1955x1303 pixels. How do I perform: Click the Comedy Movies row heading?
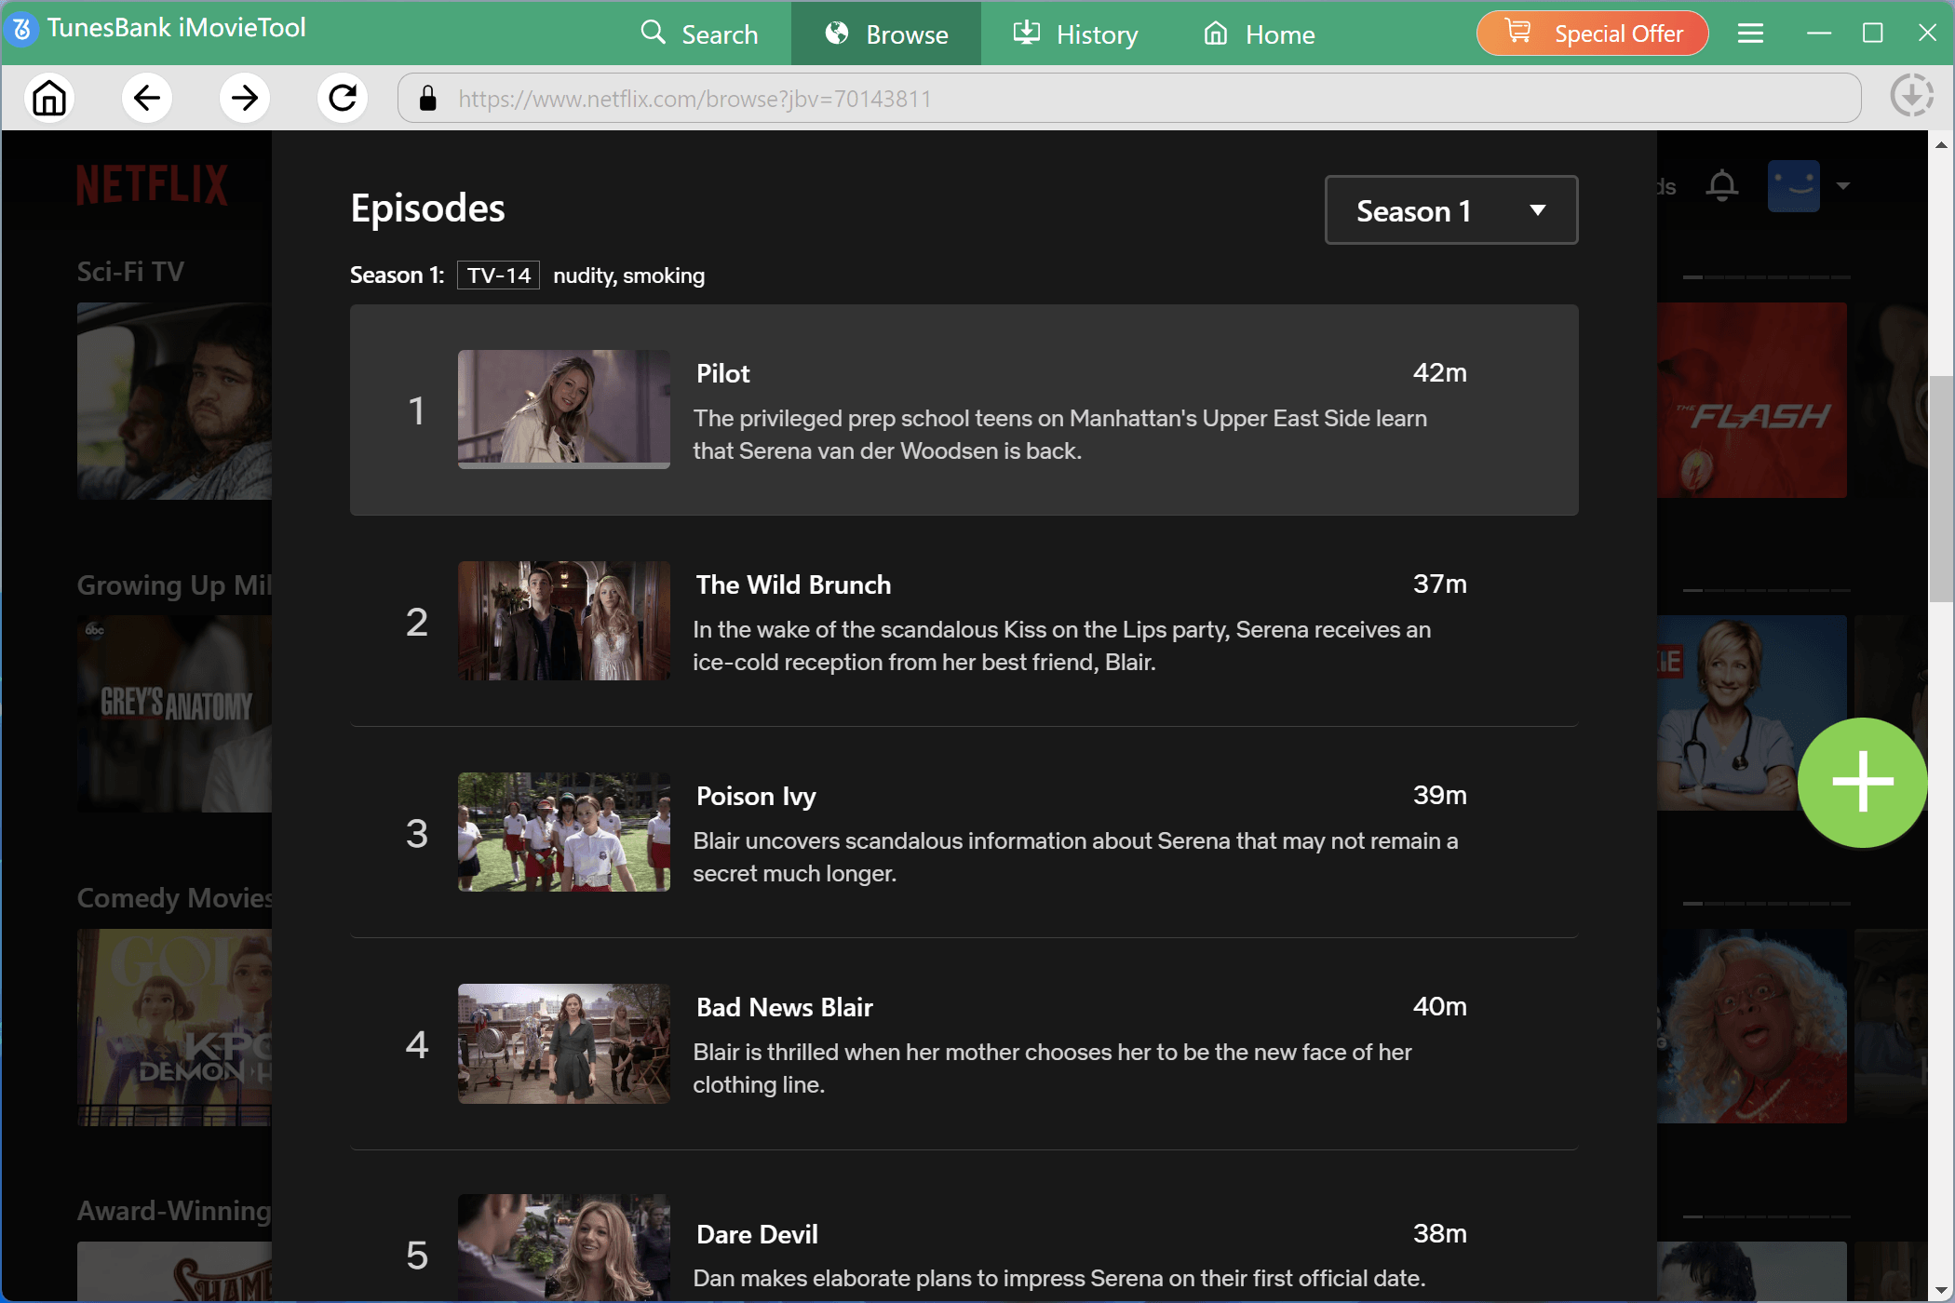coord(174,898)
